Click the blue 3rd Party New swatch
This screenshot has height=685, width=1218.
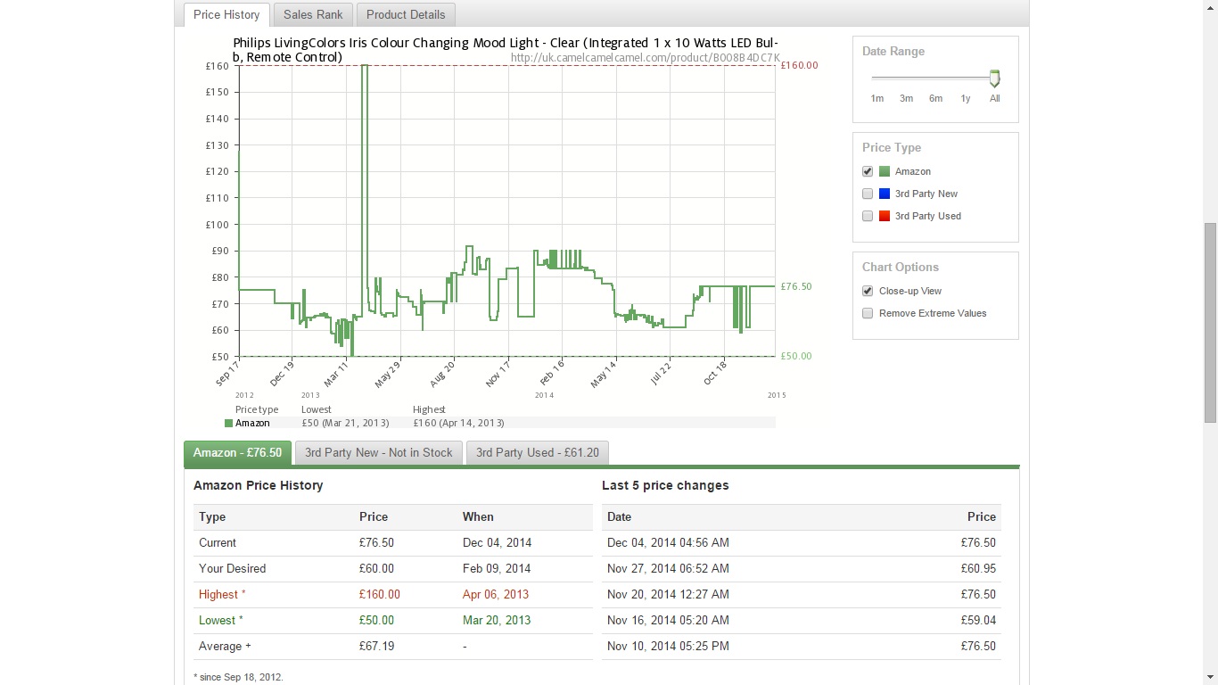click(885, 194)
